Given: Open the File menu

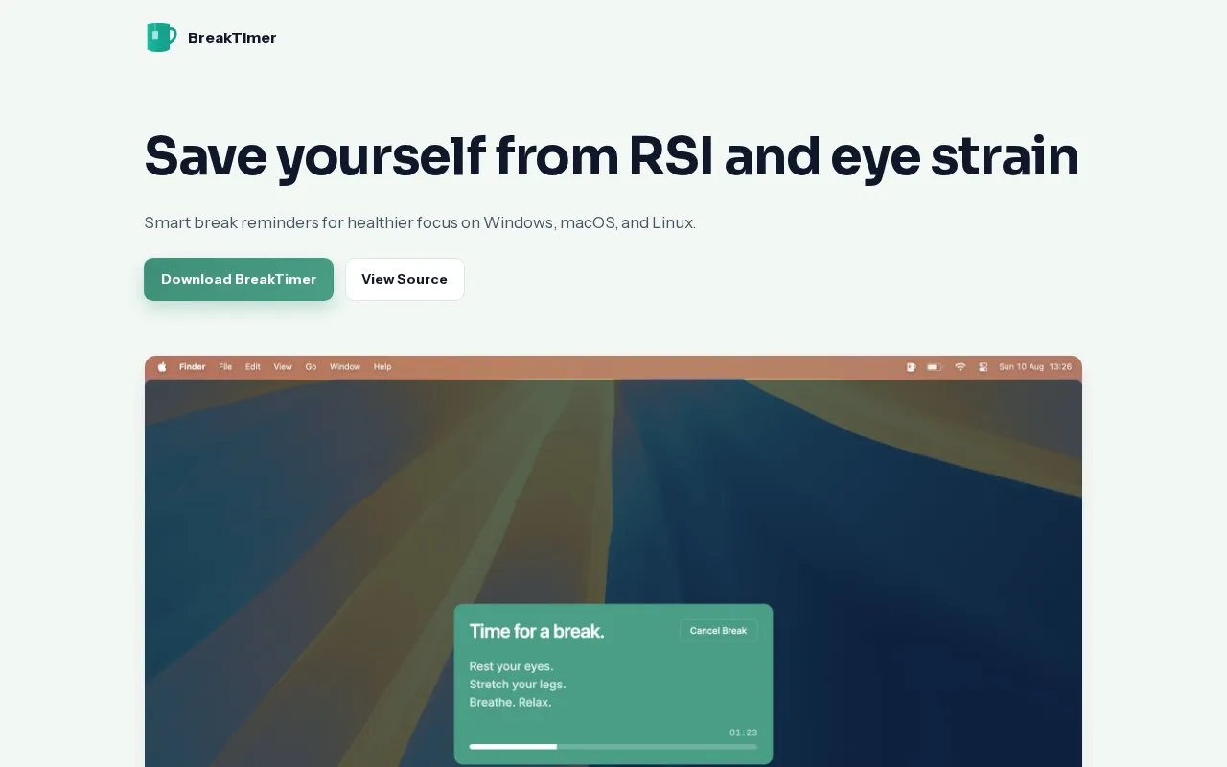Looking at the screenshot, I should (x=225, y=367).
